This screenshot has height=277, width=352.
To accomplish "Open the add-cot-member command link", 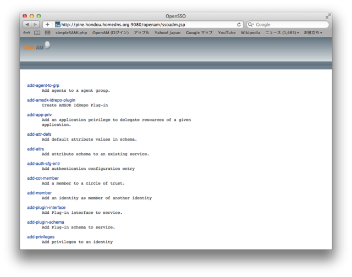I will tap(43, 178).
